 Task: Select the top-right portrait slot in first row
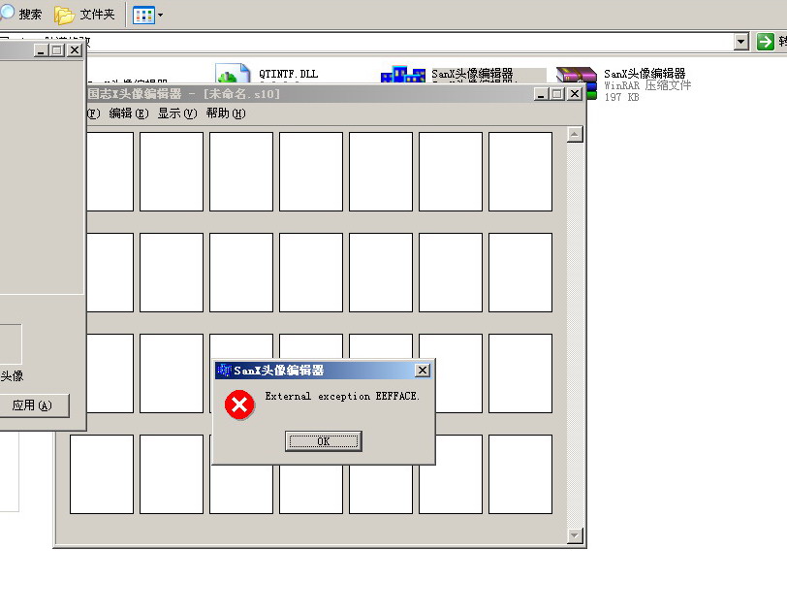click(520, 172)
